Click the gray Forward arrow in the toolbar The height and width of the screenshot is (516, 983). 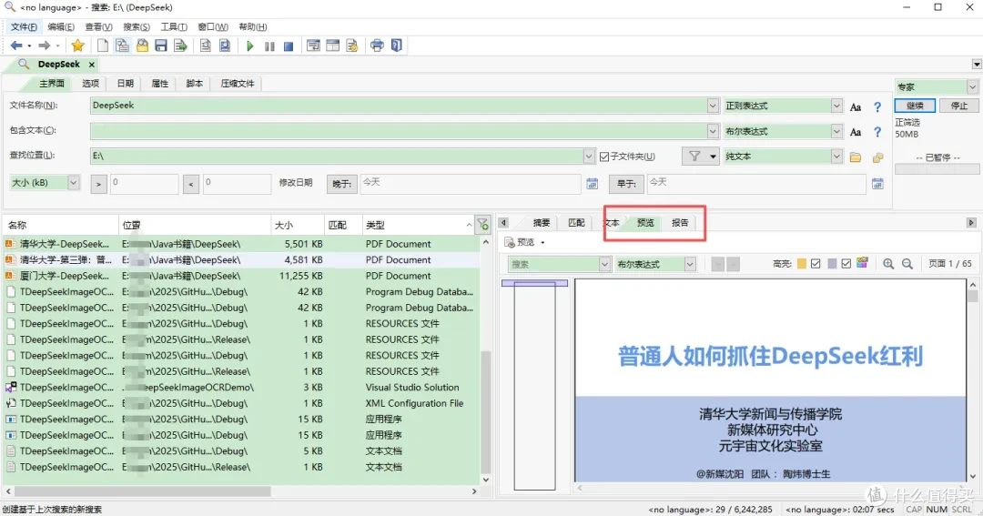pos(44,46)
